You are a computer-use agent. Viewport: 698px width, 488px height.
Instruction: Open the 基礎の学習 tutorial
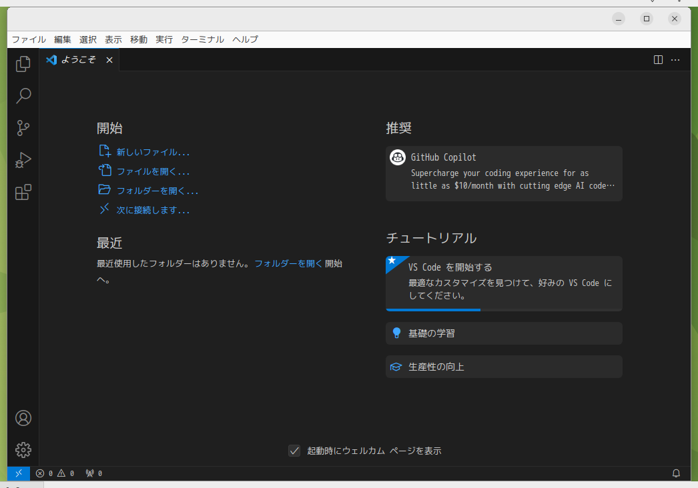pos(504,333)
